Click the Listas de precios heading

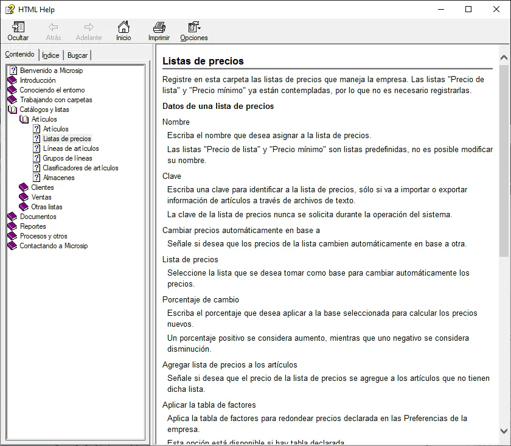pyautogui.click(x=203, y=61)
